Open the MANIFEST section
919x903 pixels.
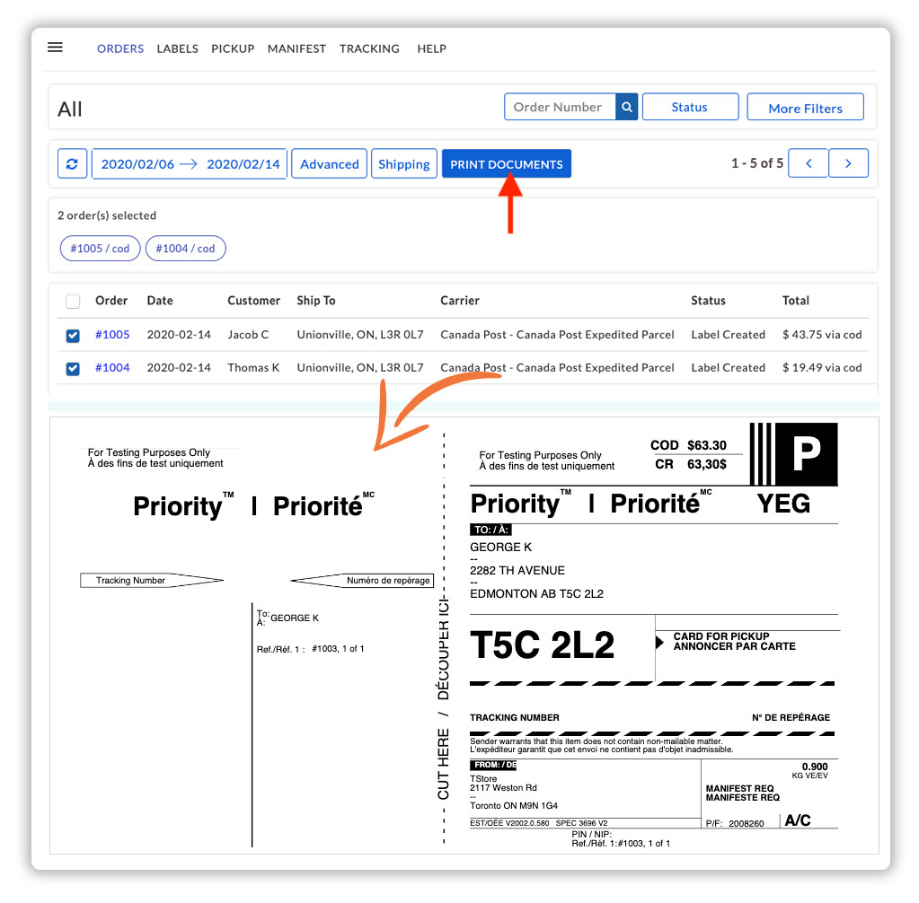pyautogui.click(x=296, y=49)
